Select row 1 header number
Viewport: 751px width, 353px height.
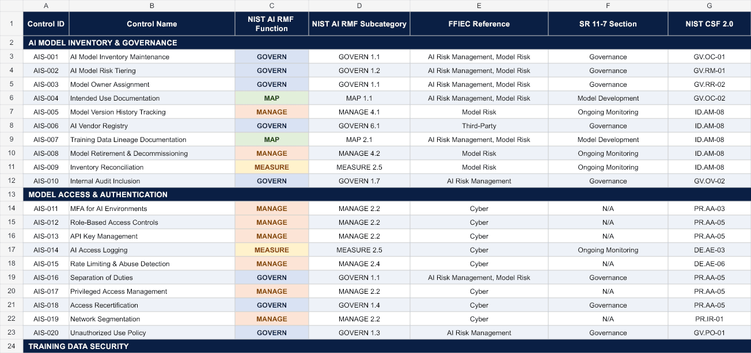[12, 24]
